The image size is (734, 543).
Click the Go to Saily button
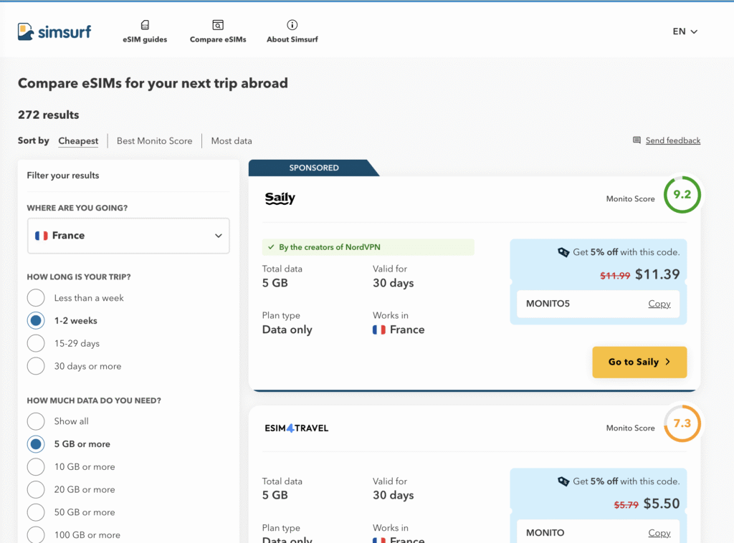639,362
